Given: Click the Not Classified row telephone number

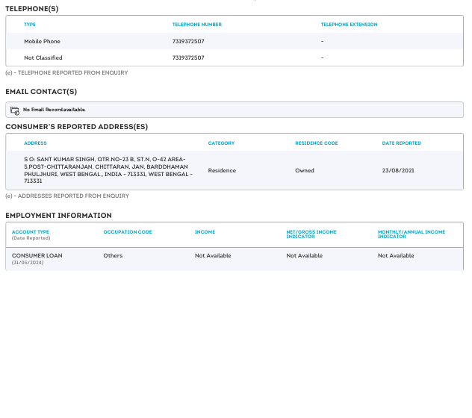Looking at the screenshot, I should point(187,57).
